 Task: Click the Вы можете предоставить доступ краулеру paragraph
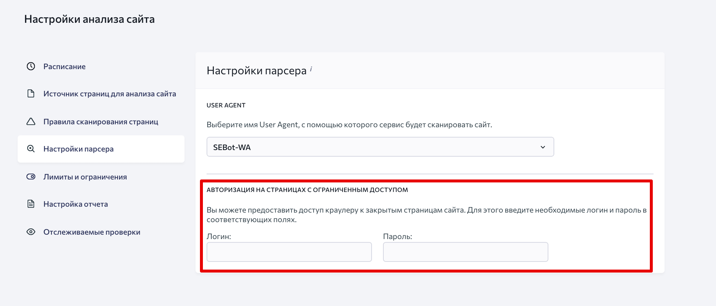426,215
